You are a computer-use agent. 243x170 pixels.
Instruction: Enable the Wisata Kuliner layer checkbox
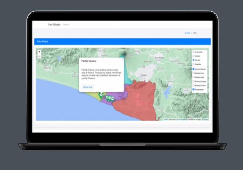coord(194,85)
